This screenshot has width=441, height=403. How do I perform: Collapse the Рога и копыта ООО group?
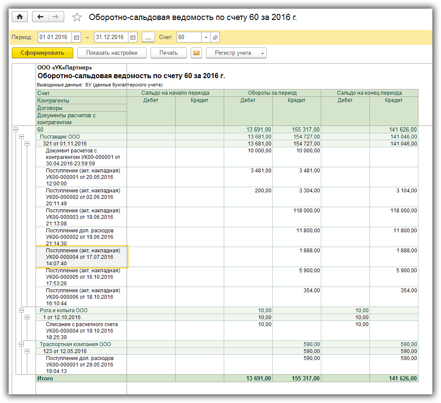[x=21, y=311]
